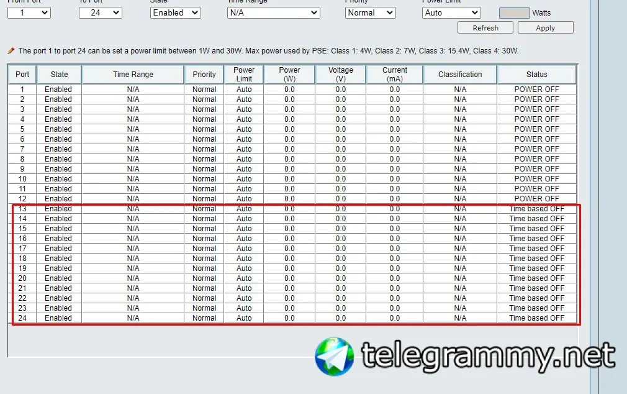Click the pencil note icon before the power limit note
The height and width of the screenshot is (394, 627).
[11, 50]
